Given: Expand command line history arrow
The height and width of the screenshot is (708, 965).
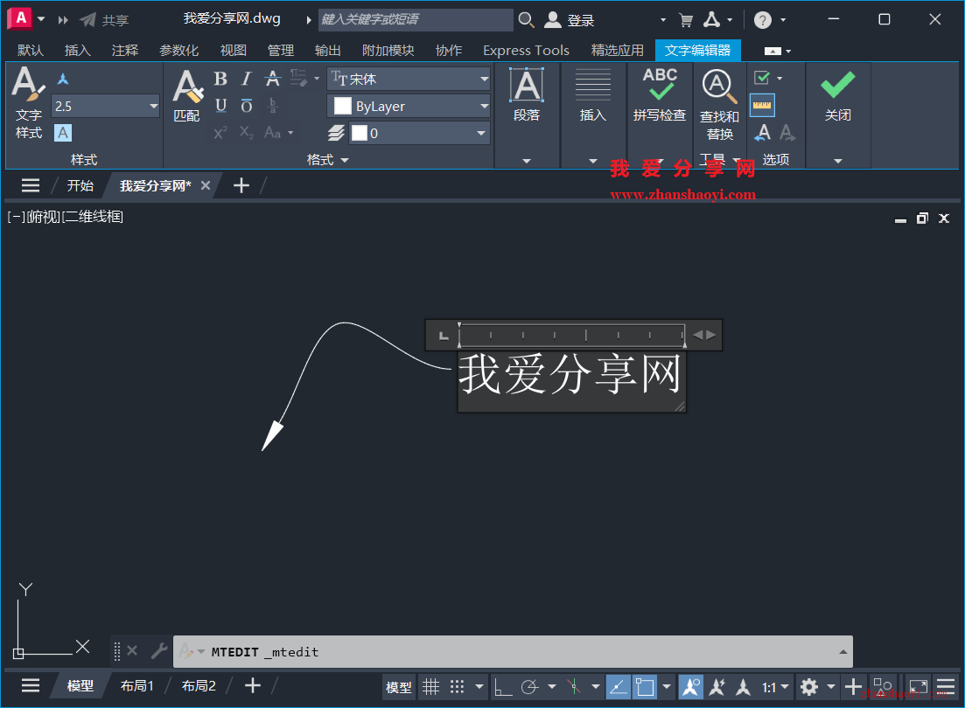Looking at the screenshot, I should [x=843, y=652].
